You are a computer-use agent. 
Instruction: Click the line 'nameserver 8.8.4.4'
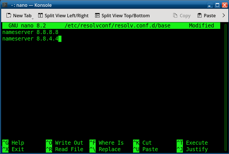pos(30,39)
